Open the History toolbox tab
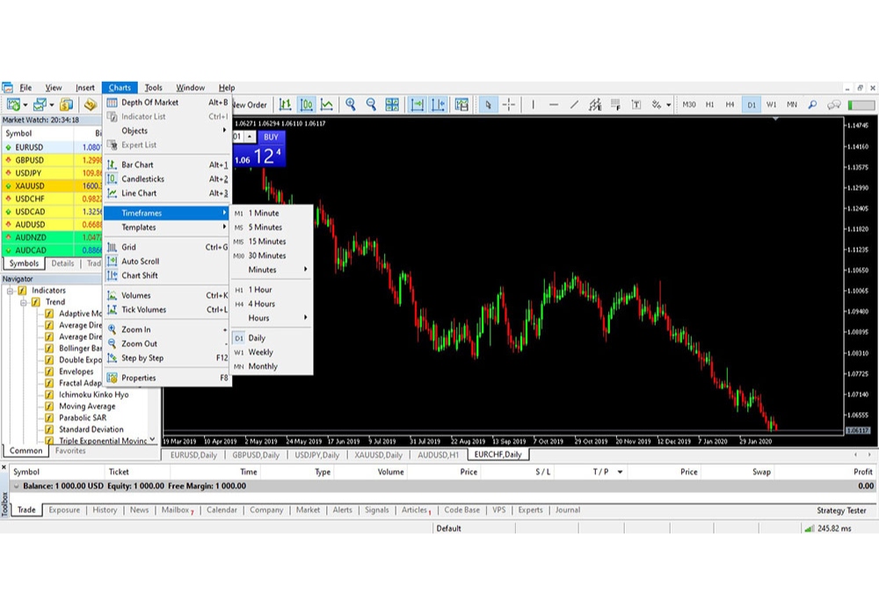879x615 pixels. 105,510
